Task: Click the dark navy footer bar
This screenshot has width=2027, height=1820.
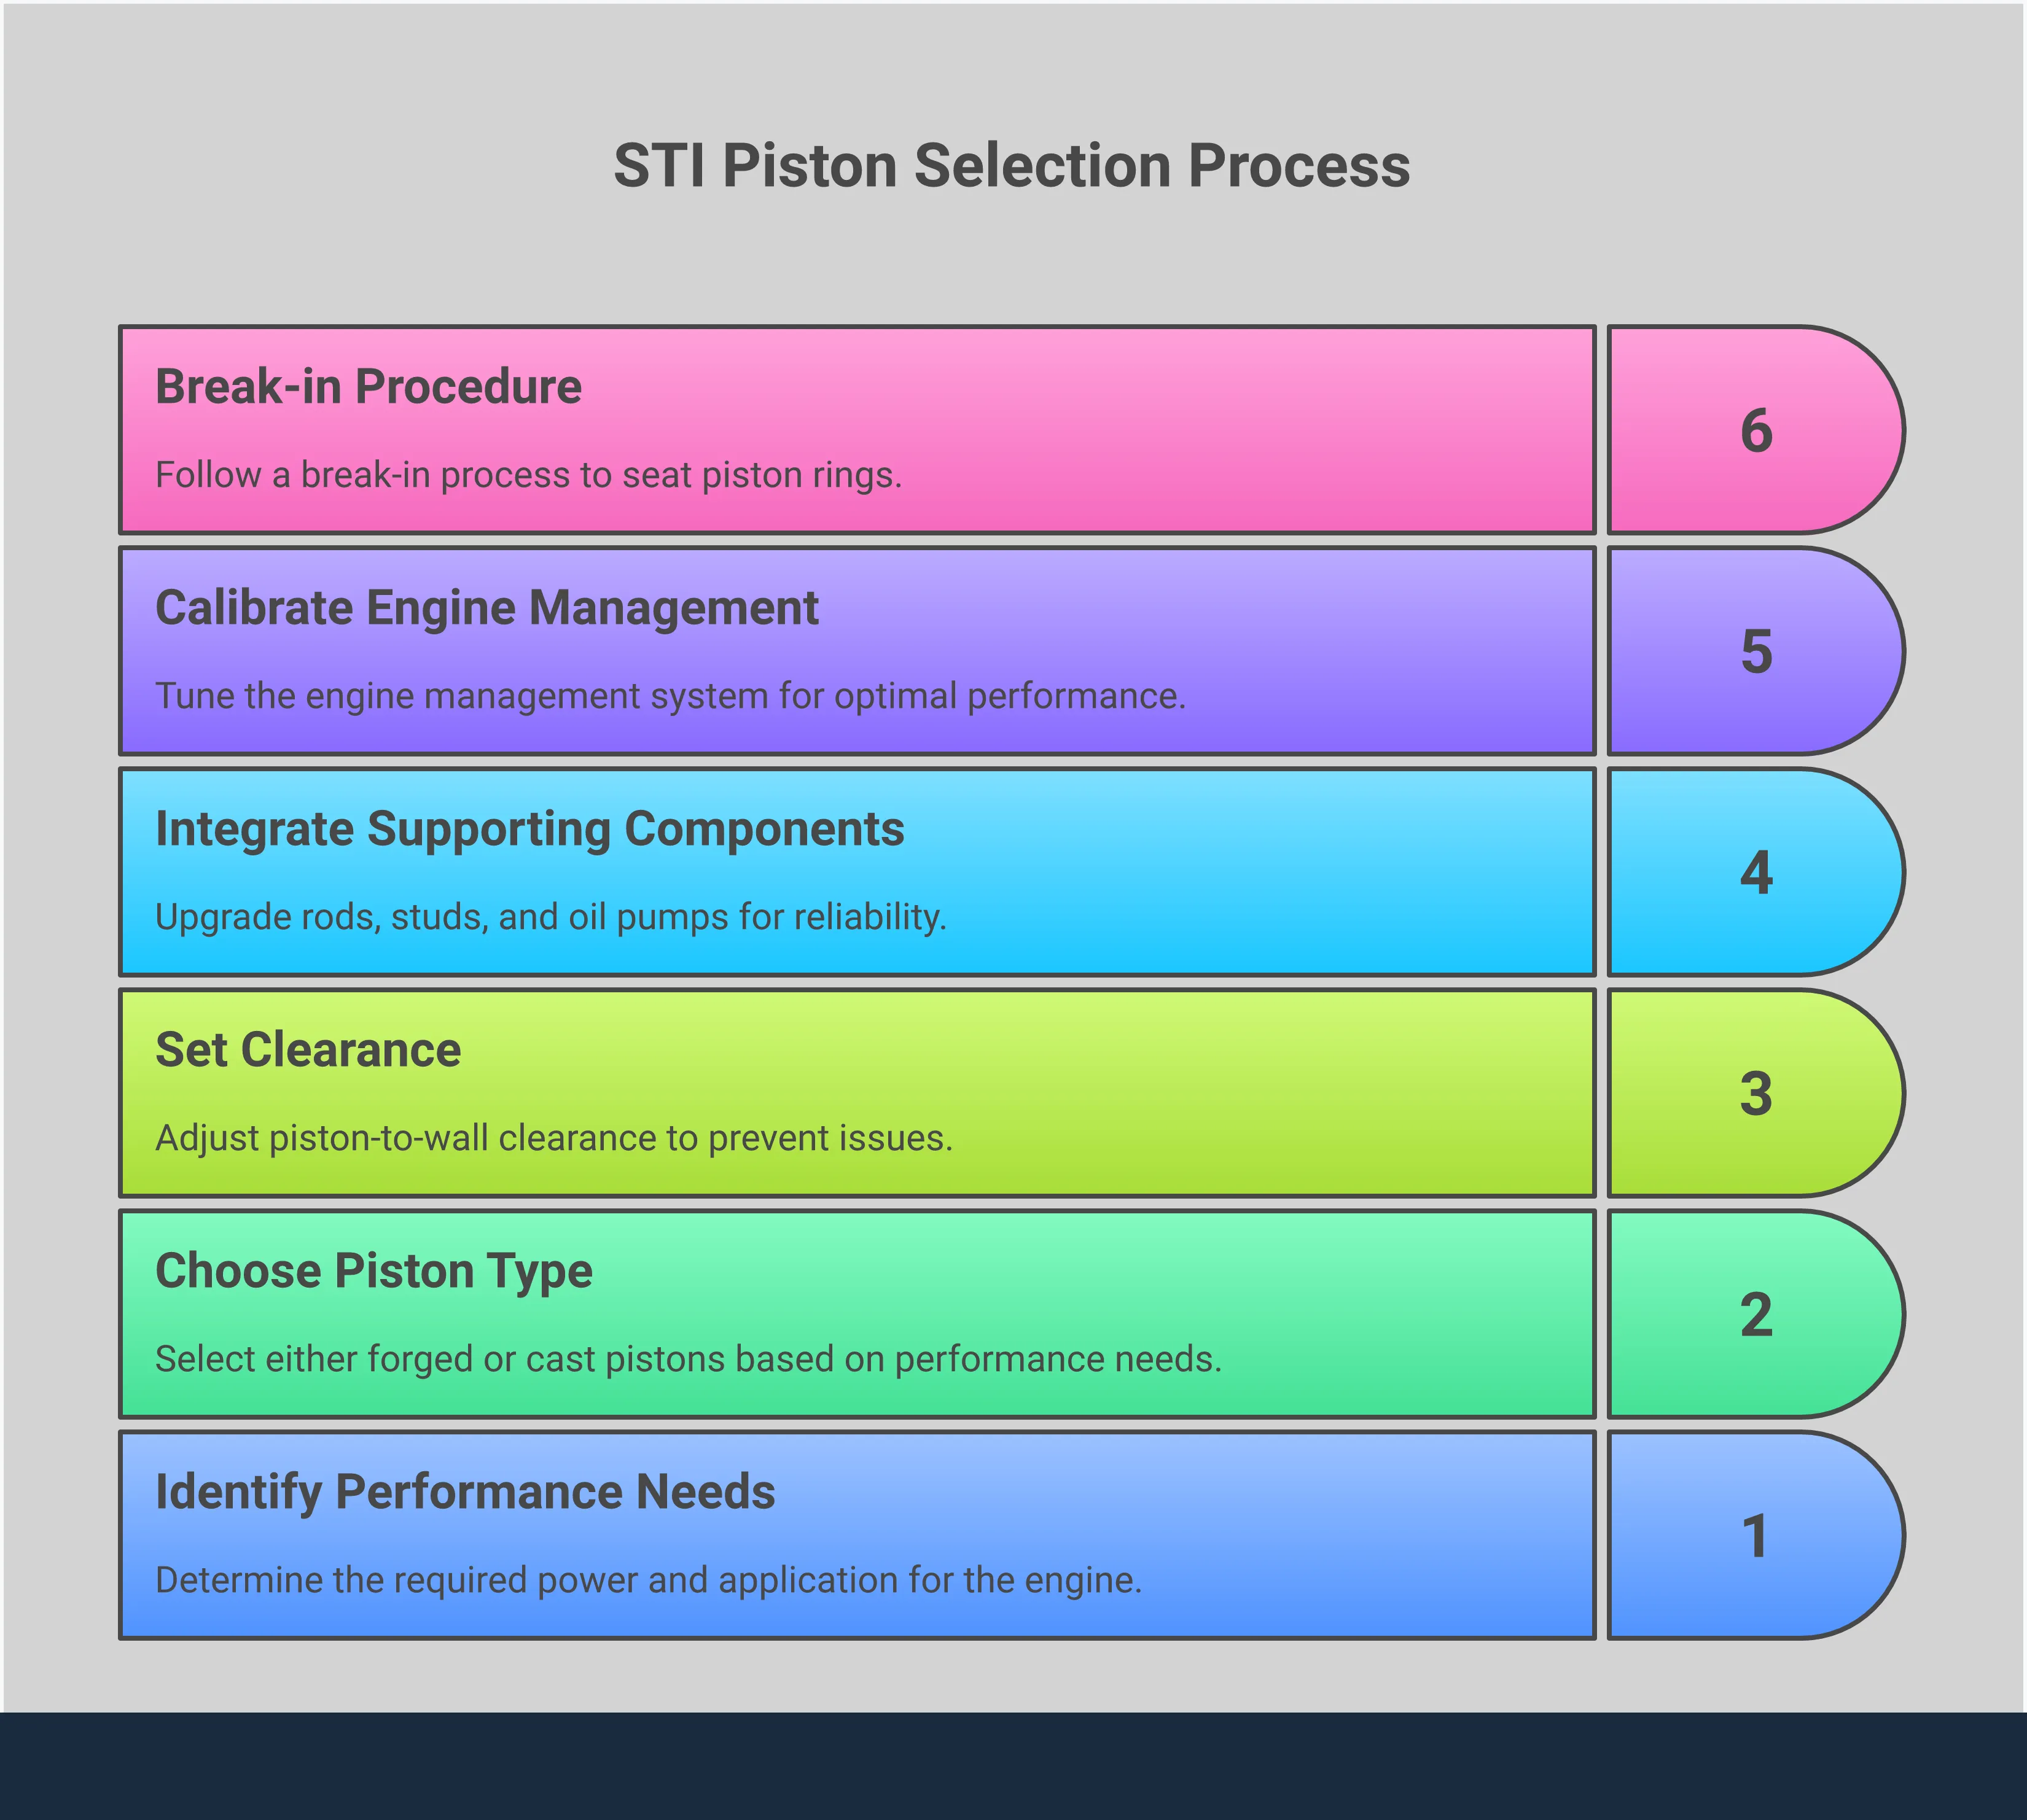Action: click(1013, 1766)
